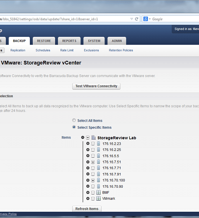The height and width of the screenshot is (218, 199).
Task: Select the StorageReview Lab tree label
Action: (x=116, y=138)
